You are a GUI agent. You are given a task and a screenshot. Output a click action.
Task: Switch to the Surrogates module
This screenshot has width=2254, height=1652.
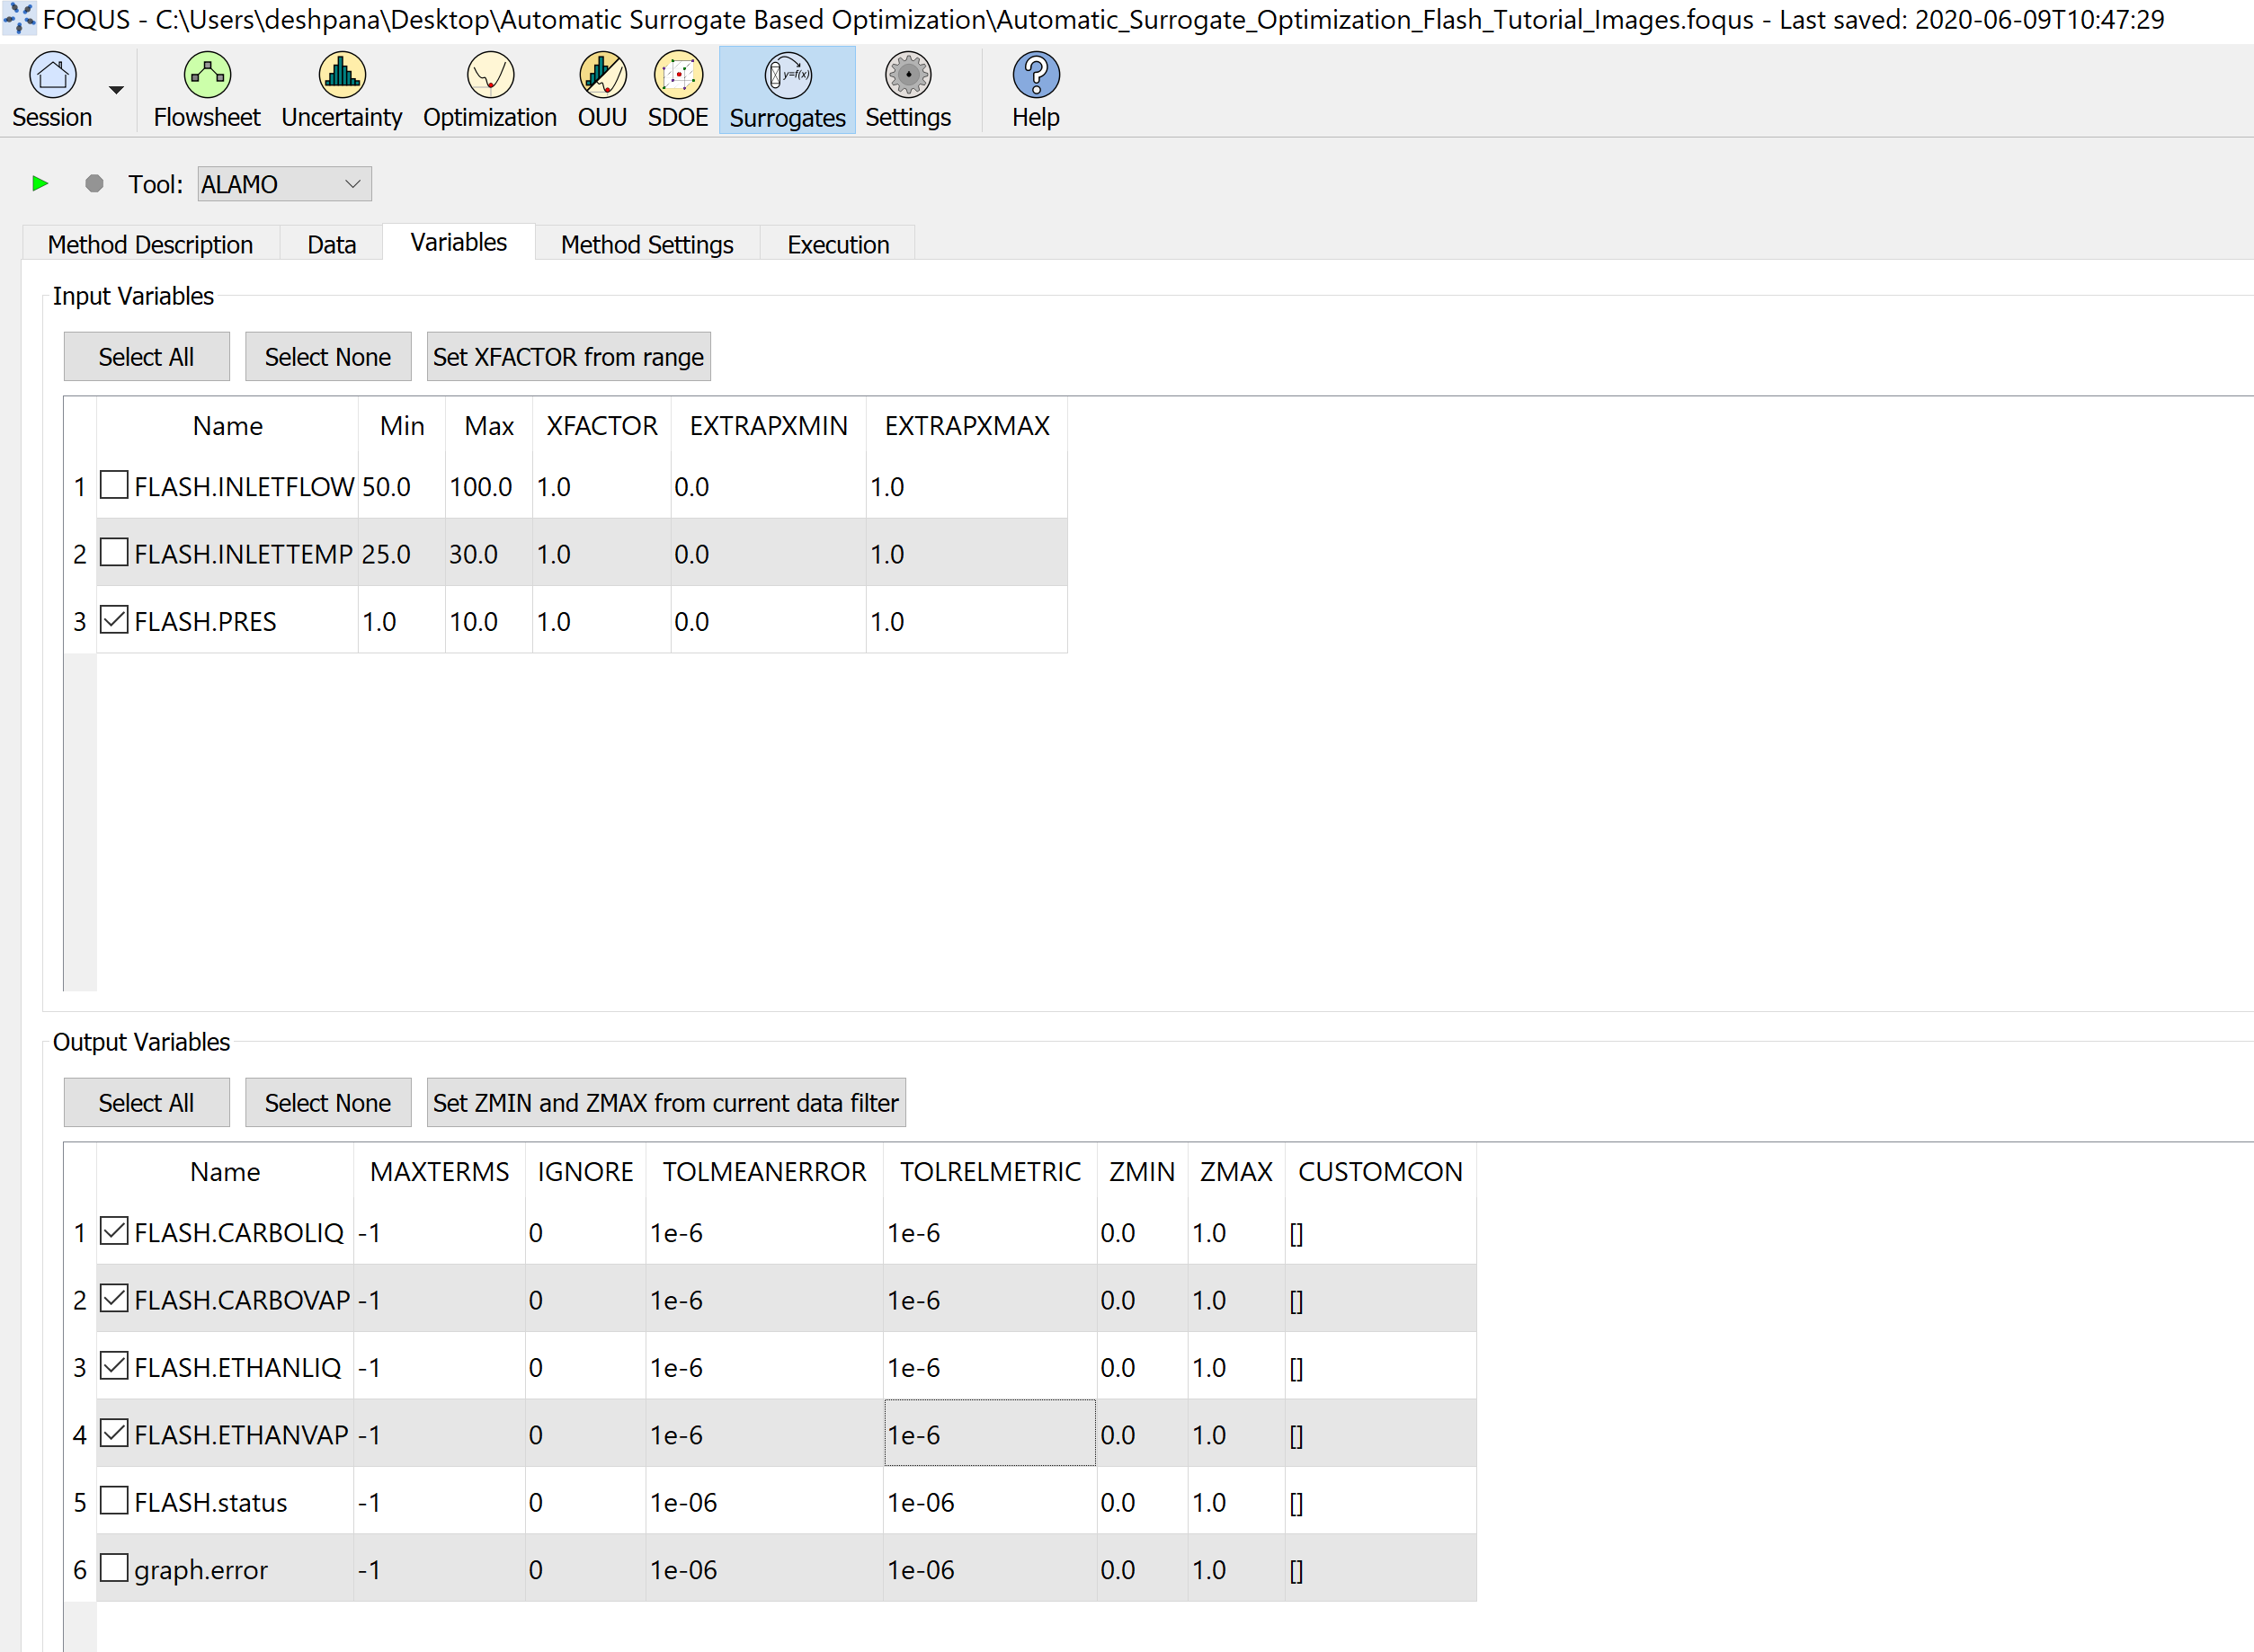(787, 89)
